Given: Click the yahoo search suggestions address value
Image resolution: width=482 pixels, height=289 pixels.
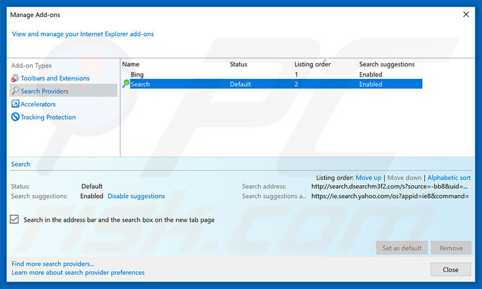Looking at the screenshot, I should tap(390, 196).
